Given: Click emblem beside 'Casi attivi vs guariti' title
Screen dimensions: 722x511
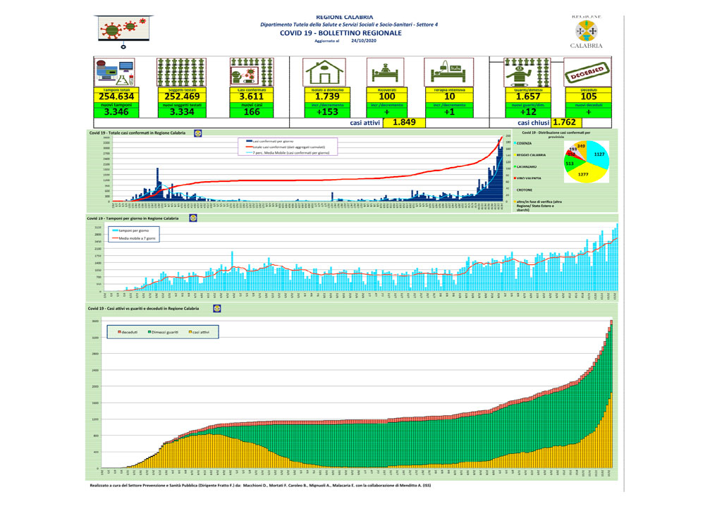Looking at the screenshot, I should point(217,309).
